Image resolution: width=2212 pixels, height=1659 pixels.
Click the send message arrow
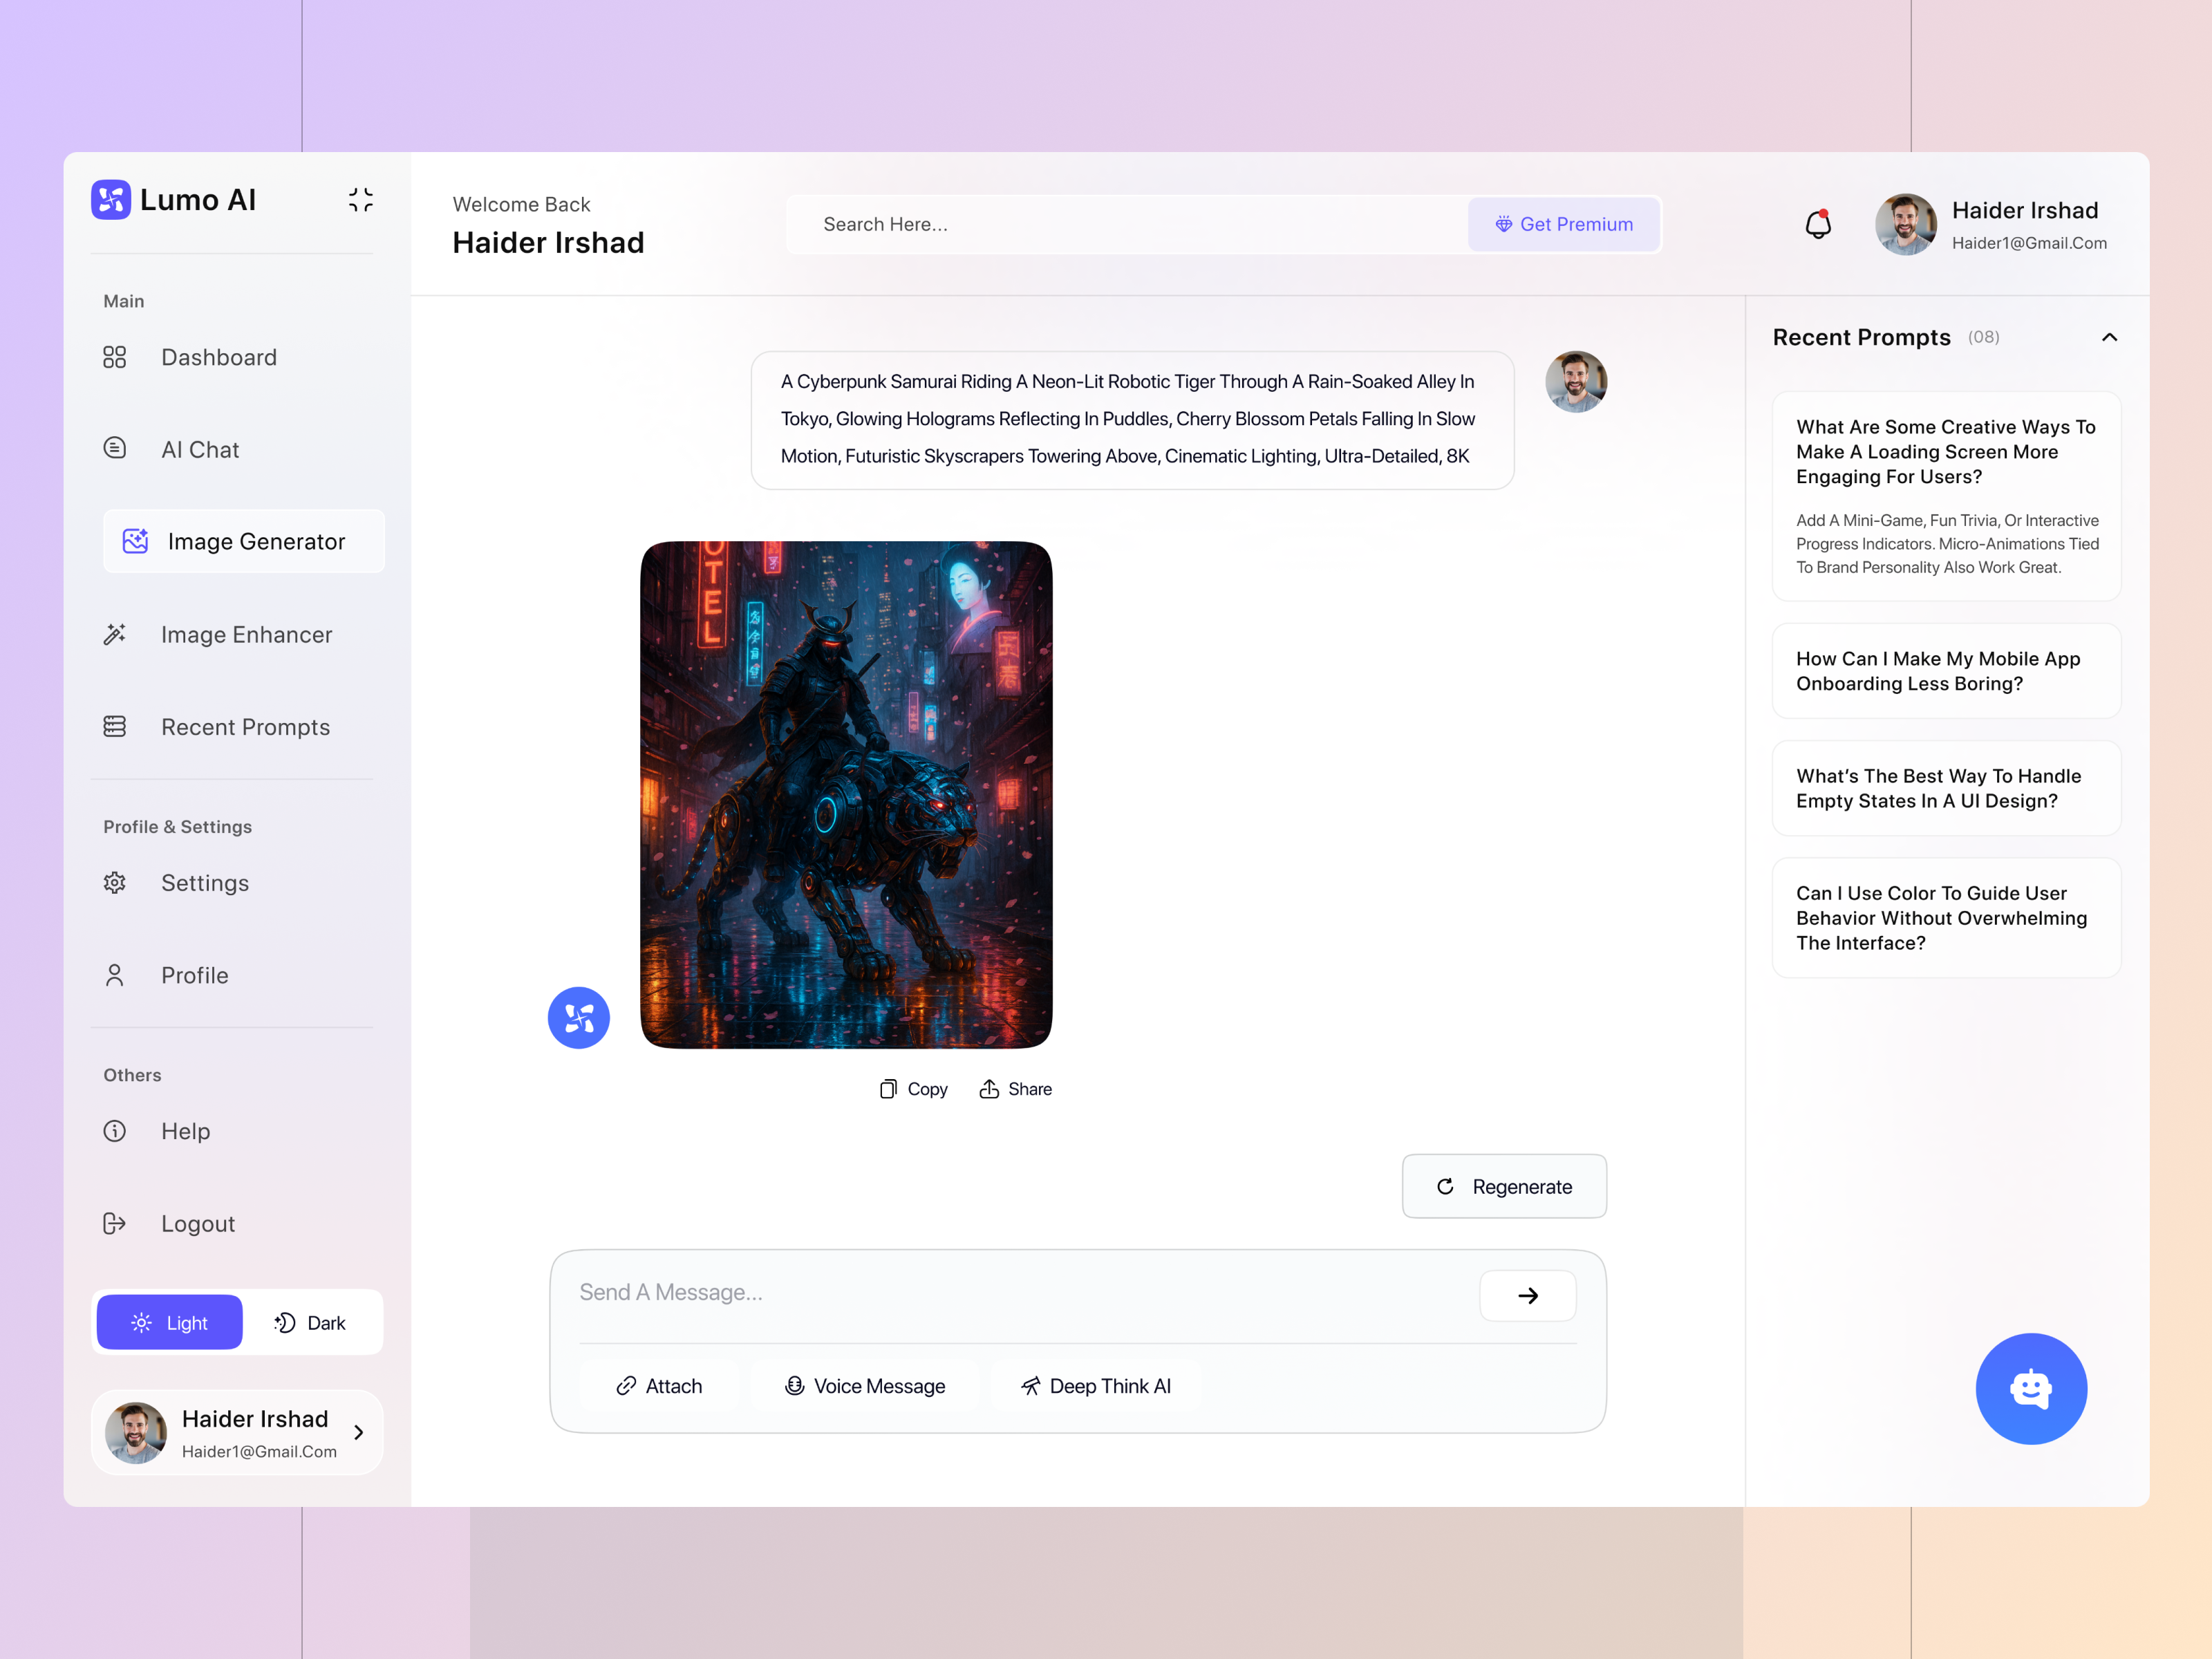tap(1528, 1295)
